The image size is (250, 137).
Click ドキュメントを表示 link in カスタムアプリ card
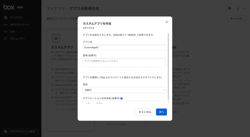pos(66,109)
